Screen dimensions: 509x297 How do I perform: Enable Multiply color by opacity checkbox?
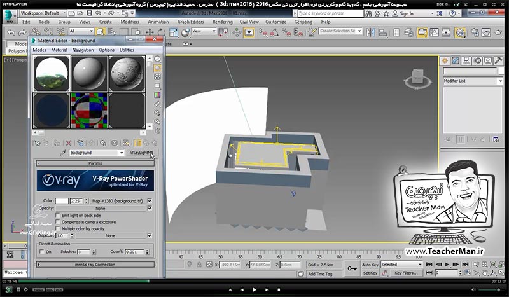click(x=58, y=228)
